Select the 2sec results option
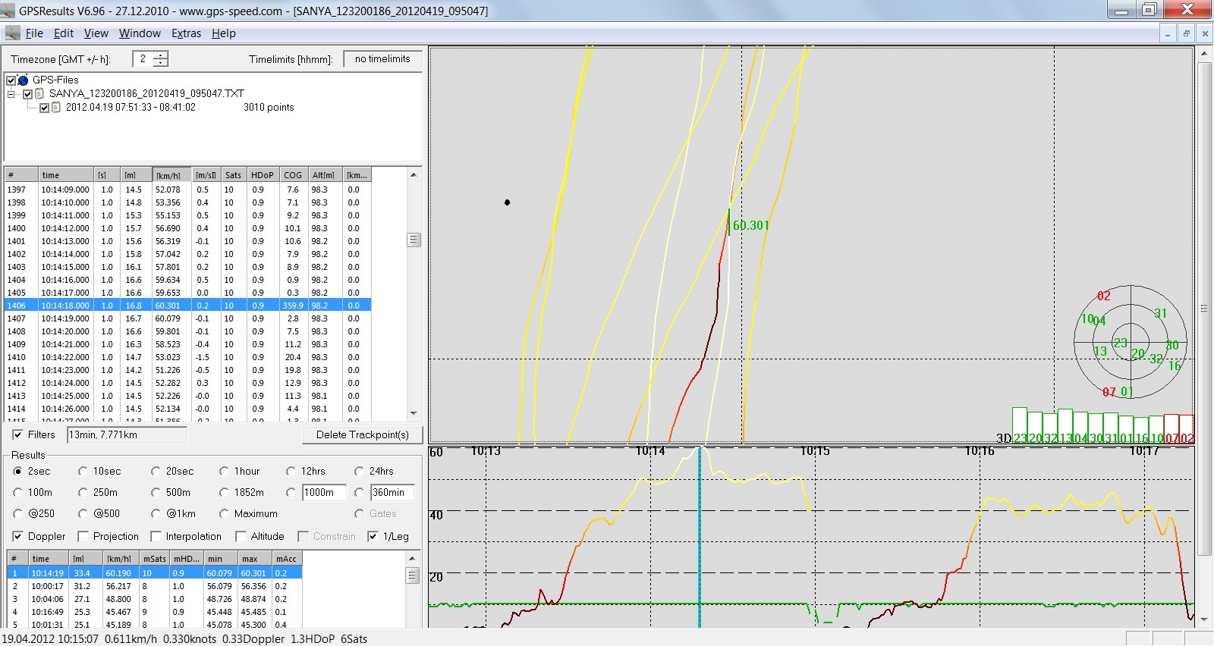The width and height of the screenshot is (1214, 646). [x=17, y=471]
